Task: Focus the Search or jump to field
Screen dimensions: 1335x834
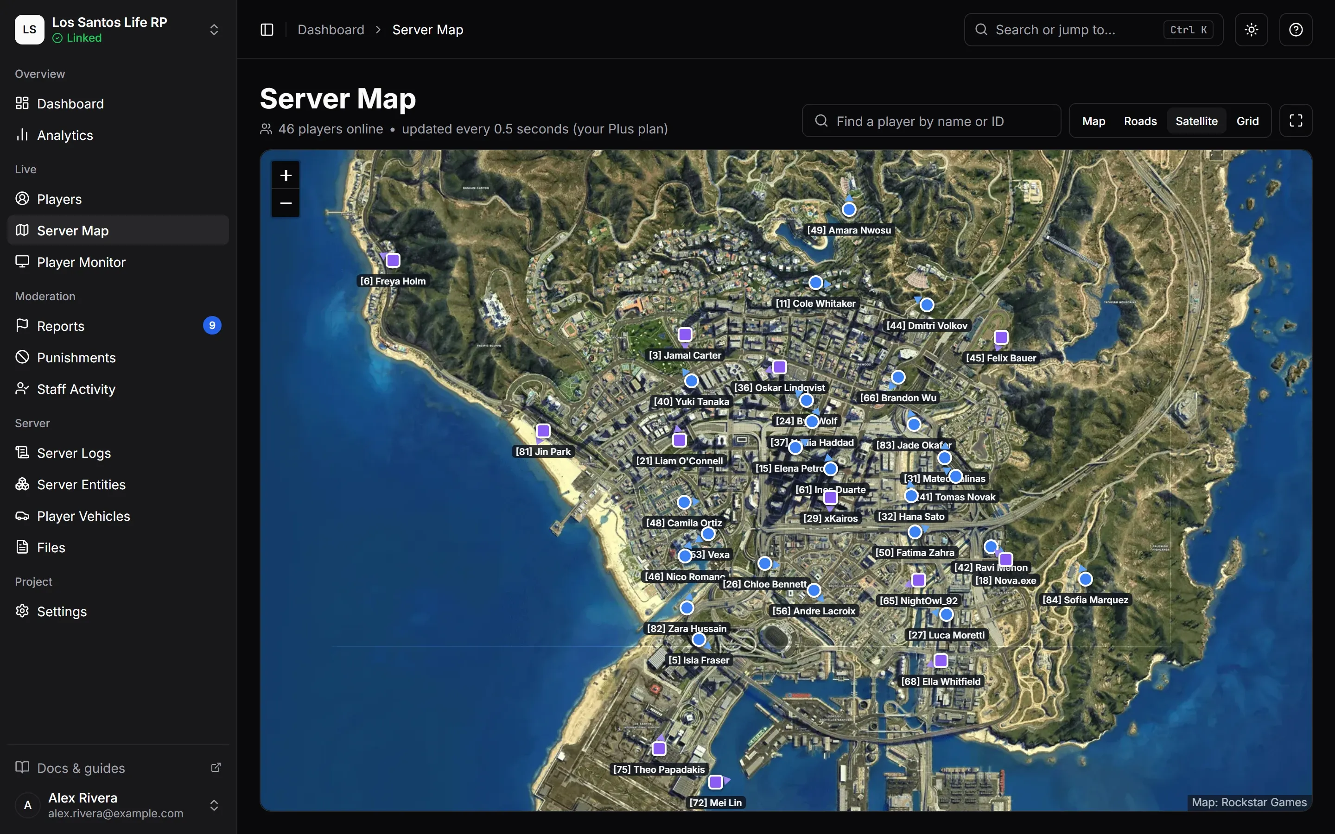Action: point(1093,30)
